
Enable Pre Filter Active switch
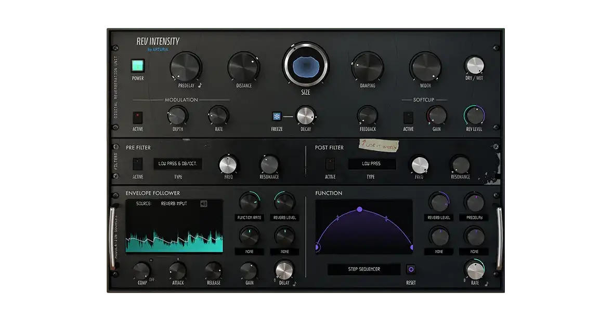tap(137, 164)
